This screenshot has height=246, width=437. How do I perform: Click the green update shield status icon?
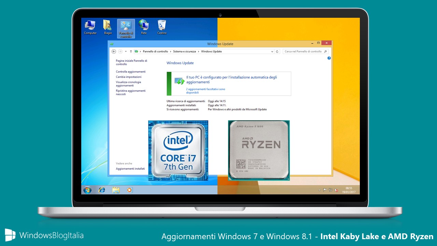tap(180, 81)
